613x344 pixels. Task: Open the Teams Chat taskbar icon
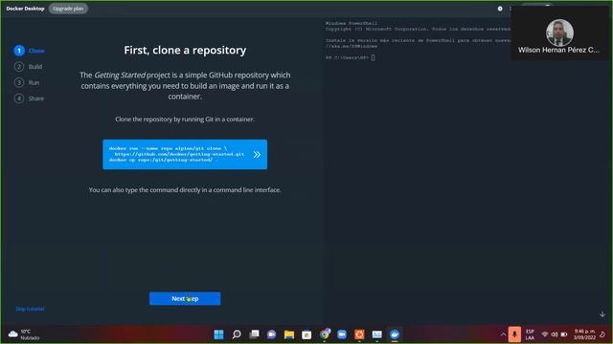click(x=271, y=334)
